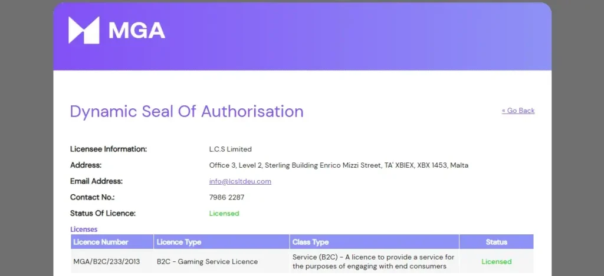Click the Licensee Information label
The width and height of the screenshot is (604, 276).
[x=109, y=149]
